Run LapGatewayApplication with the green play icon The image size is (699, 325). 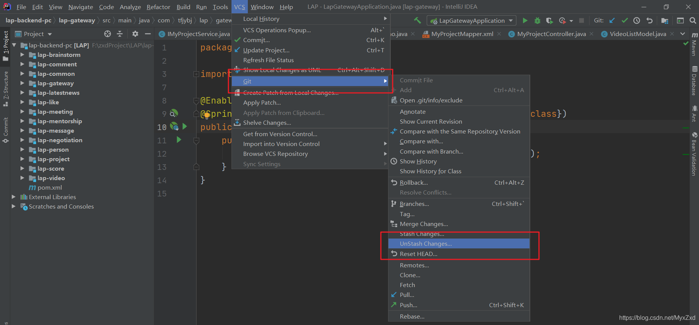pyautogui.click(x=525, y=20)
